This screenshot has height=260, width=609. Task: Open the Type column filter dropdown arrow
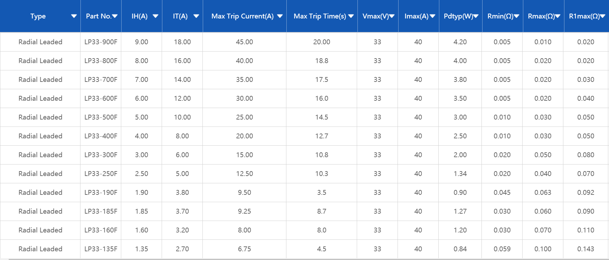(74, 16)
